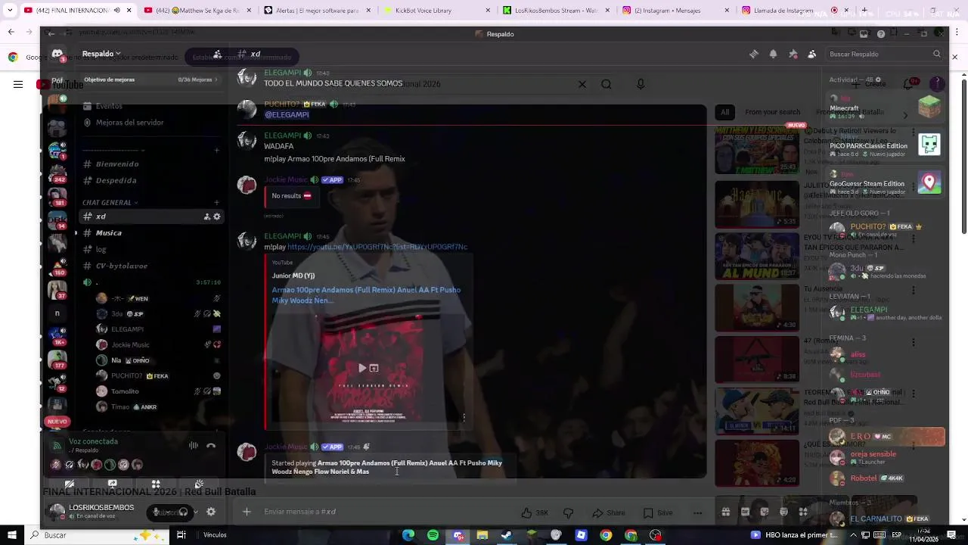Open Spotify from Windows taskbar
The height and width of the screenshot is (545, 968).
[433, 535]
